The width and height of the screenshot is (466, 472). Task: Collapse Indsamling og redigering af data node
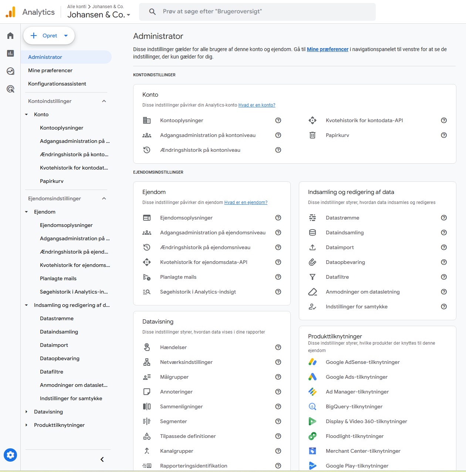26,305
